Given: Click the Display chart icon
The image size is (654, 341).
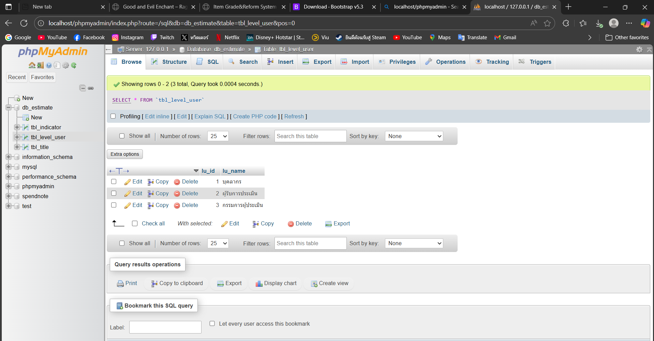Looking at the screenshot, I should coord(259,283).
